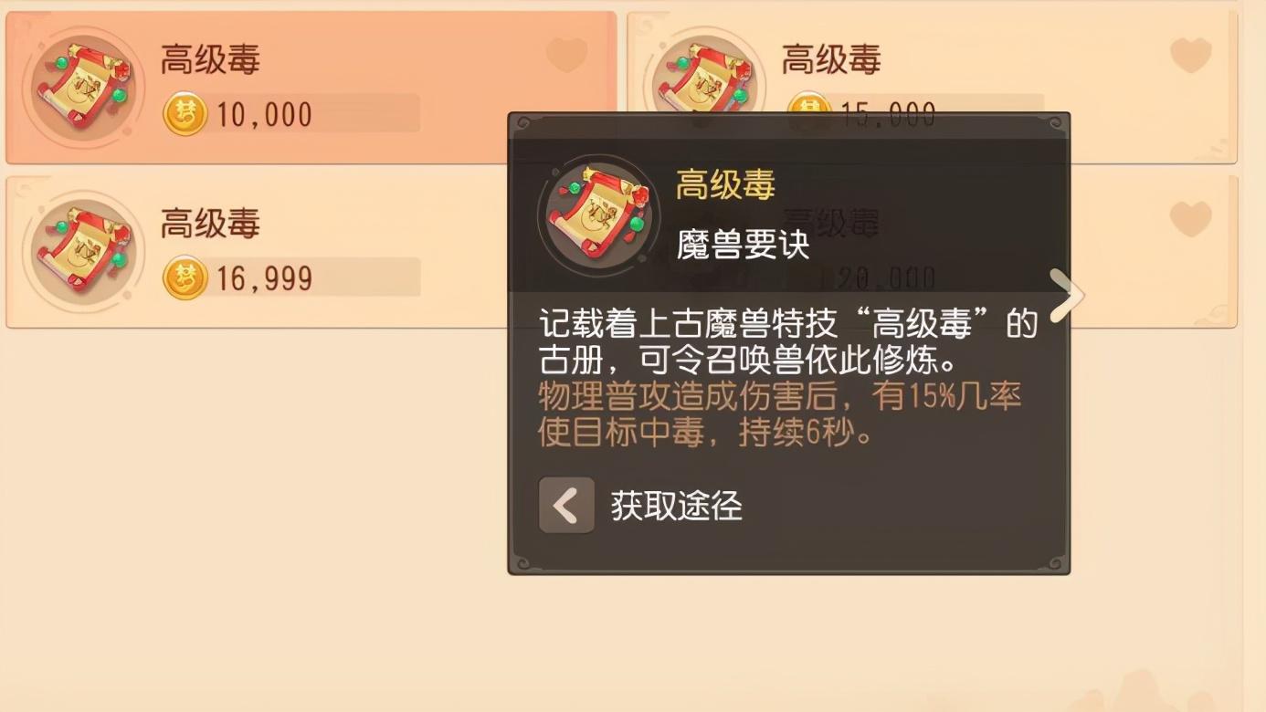This screenshot has height=712, width=1266.
Task: Toggle the heart on the 20,000 listing
Action: 1190,219
